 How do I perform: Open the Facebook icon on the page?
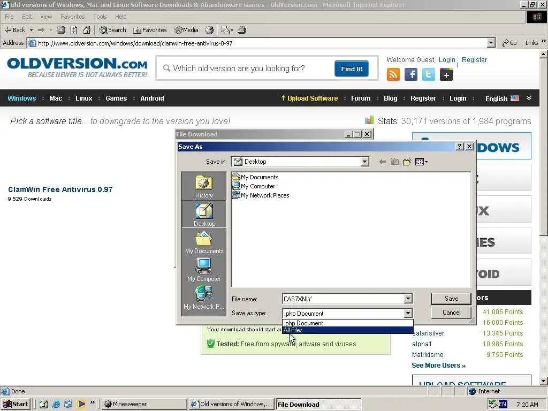coord(411,74)
